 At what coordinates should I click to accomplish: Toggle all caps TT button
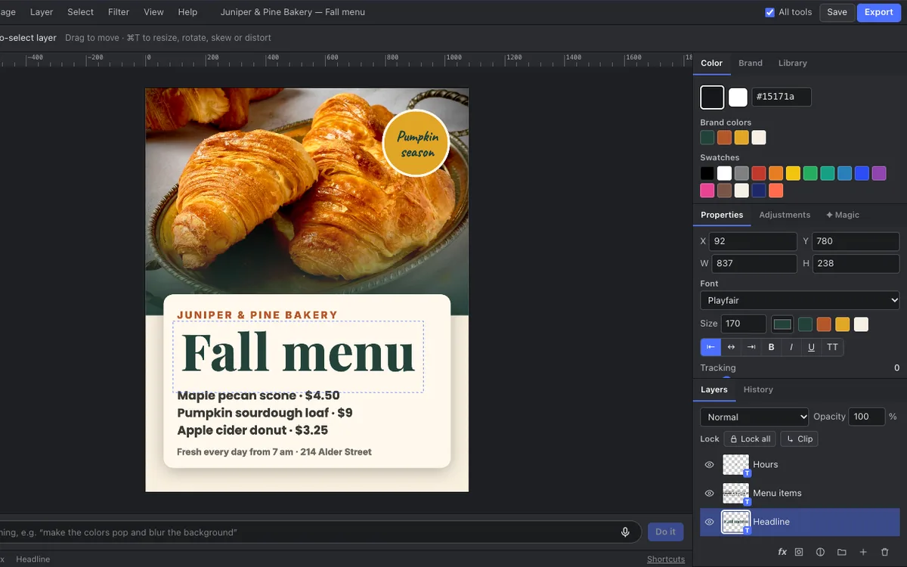pyautogui.click(x=832, y=347)
